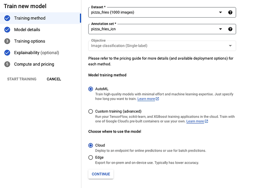The height and width of the screenshot is (188, 254).
Task: Click the step 5 number icon for Compute and pricing
Action: coord(7,64)
